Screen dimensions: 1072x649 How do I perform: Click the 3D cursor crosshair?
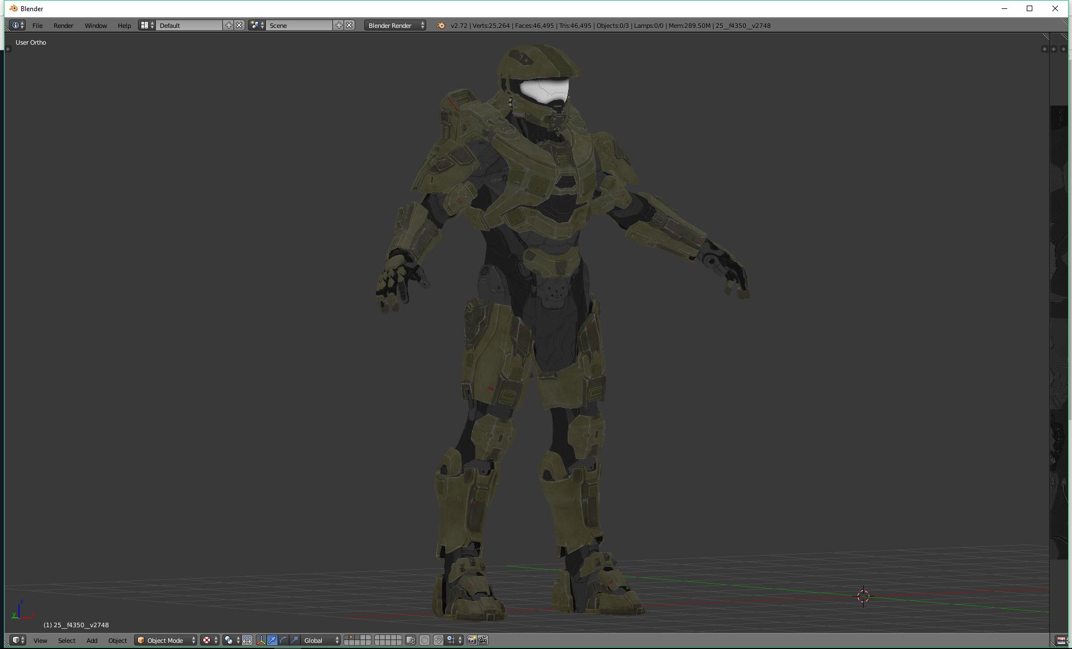click(x=863, y=596)
